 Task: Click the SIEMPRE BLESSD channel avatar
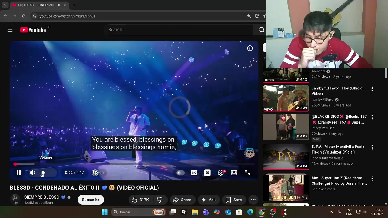pyautogui.click(x=15, y=199)
